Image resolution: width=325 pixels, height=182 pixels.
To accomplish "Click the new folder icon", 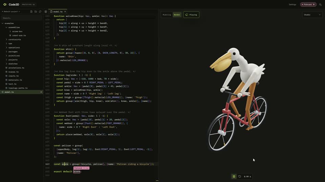I will click(36, 11).
